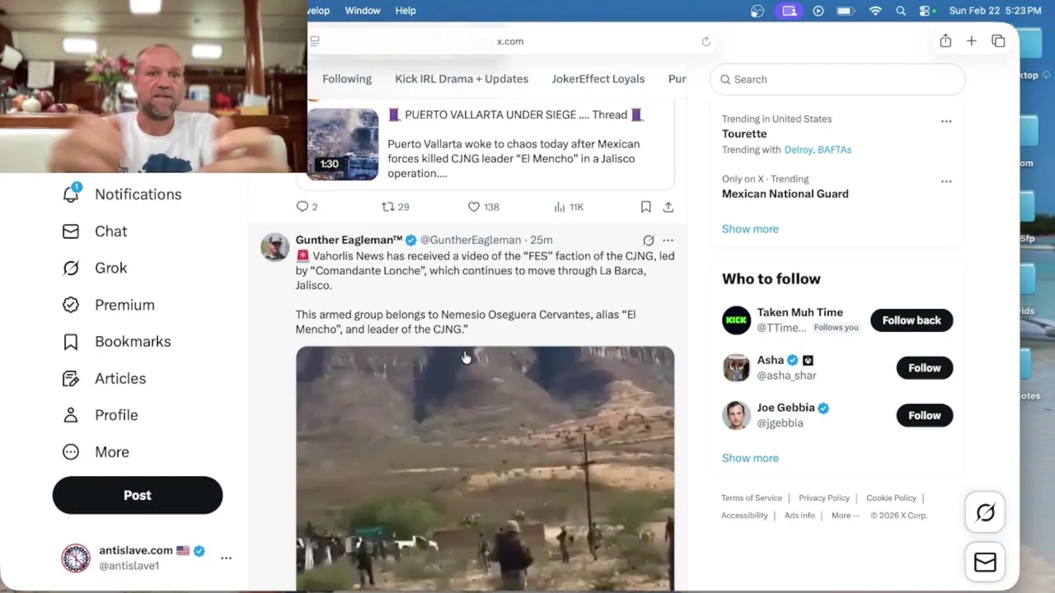Open Joe Gebbia profile avatar

pyautogui.click(x=736, y=416)
